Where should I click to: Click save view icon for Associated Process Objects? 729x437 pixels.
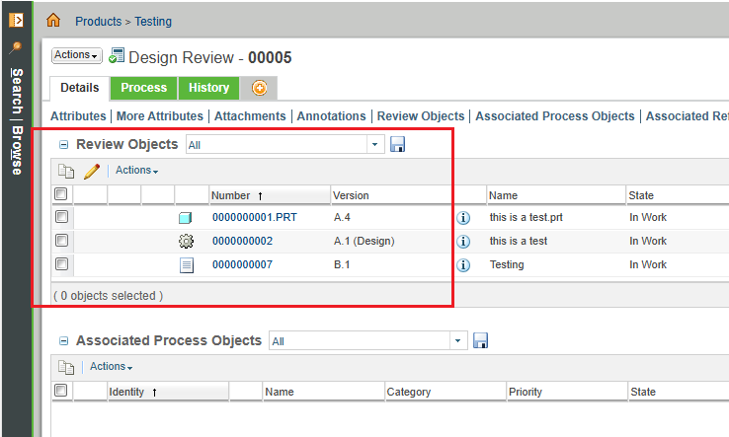[481, 340]
